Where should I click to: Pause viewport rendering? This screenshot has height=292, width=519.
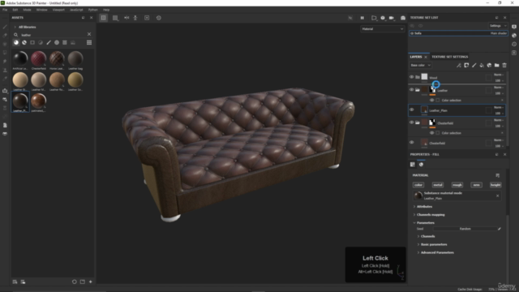click(x=362, y=18)
